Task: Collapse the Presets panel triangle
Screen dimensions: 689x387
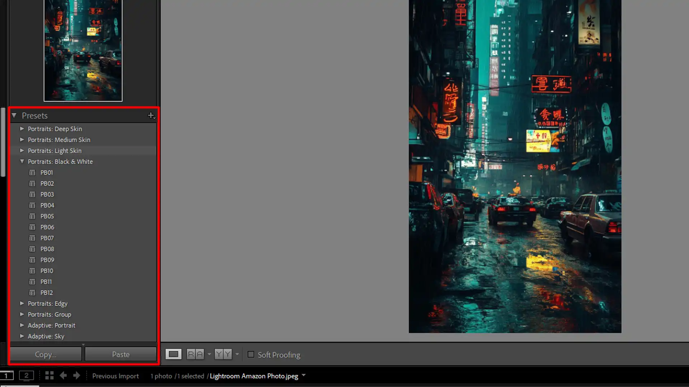Action: coord(14,115)
